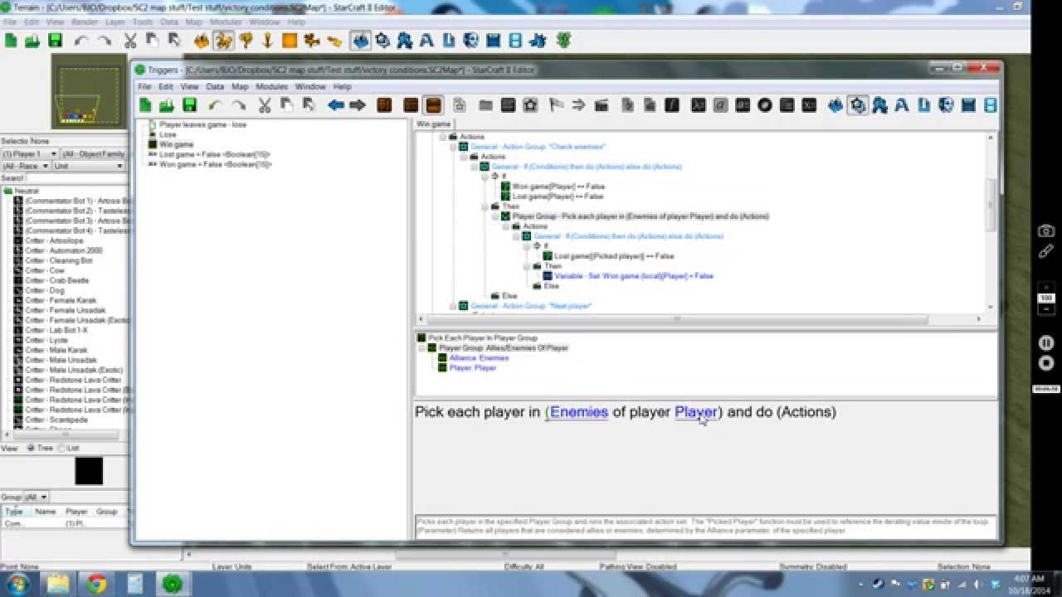Select the List view radio button
The image size is (1062, 597).
point(61,448)
